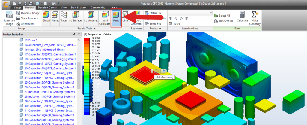Click Solve in Iteration/Step panel
The width and height of the screenshot is (307, 125).
174,23
